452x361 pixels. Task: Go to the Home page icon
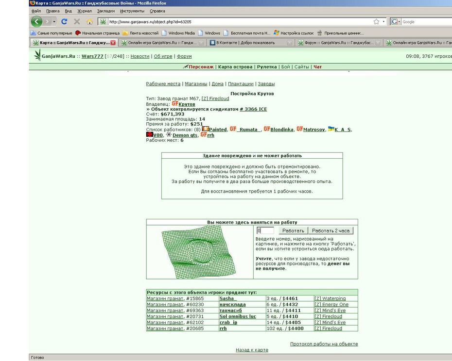click(89, 21)
